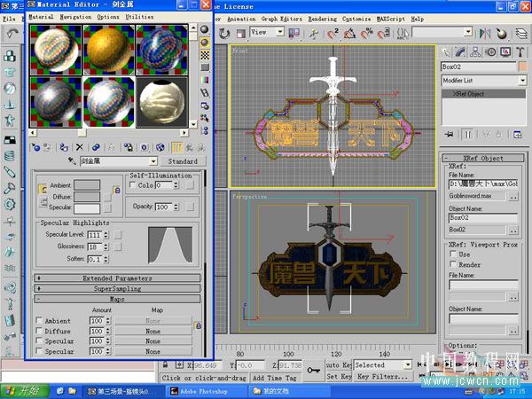Click the Standard material type button
The height and width of the screenshot is (399, 532).
[183, 162]
